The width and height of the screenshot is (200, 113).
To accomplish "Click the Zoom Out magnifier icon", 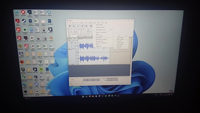I will point(76,30).
